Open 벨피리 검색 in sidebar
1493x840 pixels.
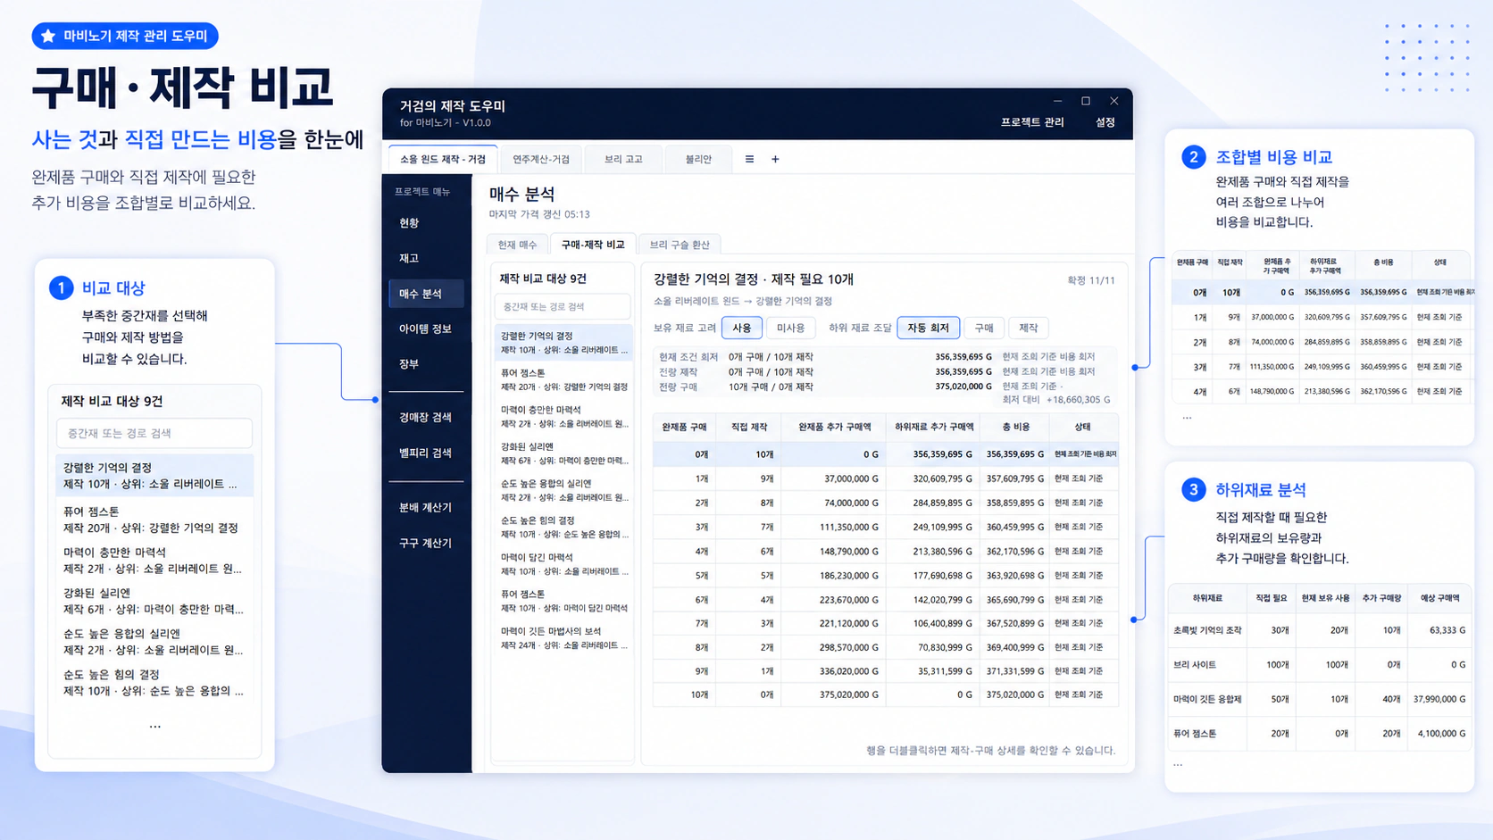click(x=427, y=453)
